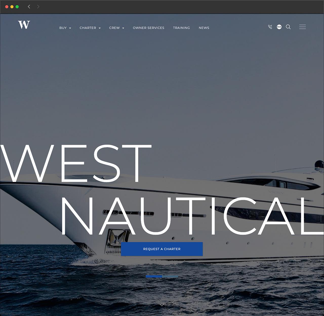Open the Training page
Image resolution: width=324 pixels, height=316 pixels.
(x=181, y=28)
